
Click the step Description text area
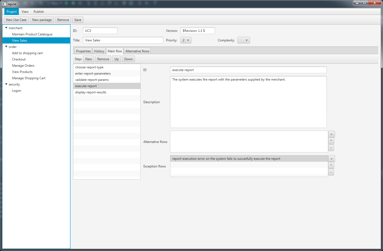coord(248,102)
